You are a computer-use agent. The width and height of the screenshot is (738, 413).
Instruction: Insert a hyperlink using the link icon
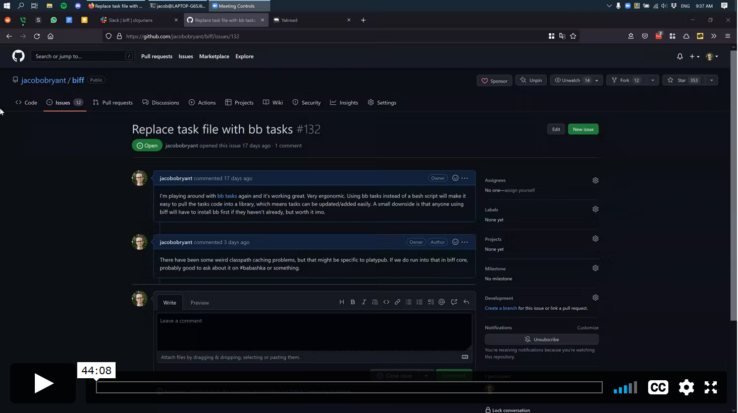coord(397,302)
